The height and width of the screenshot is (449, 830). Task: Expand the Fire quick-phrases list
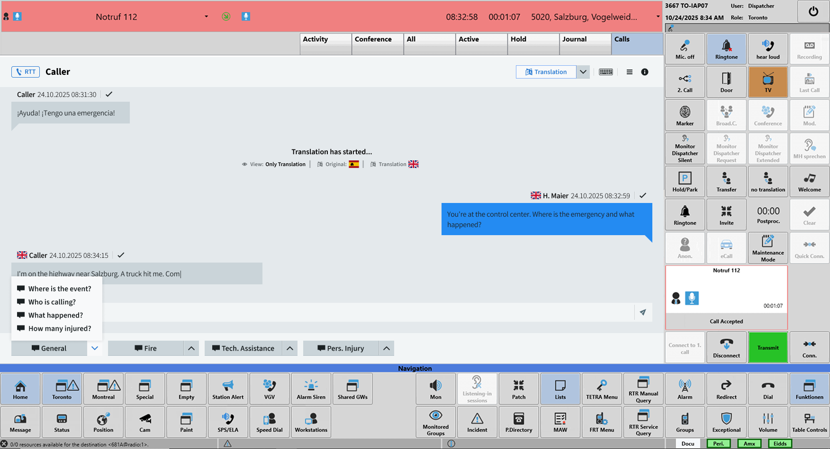tap(191, 348)
